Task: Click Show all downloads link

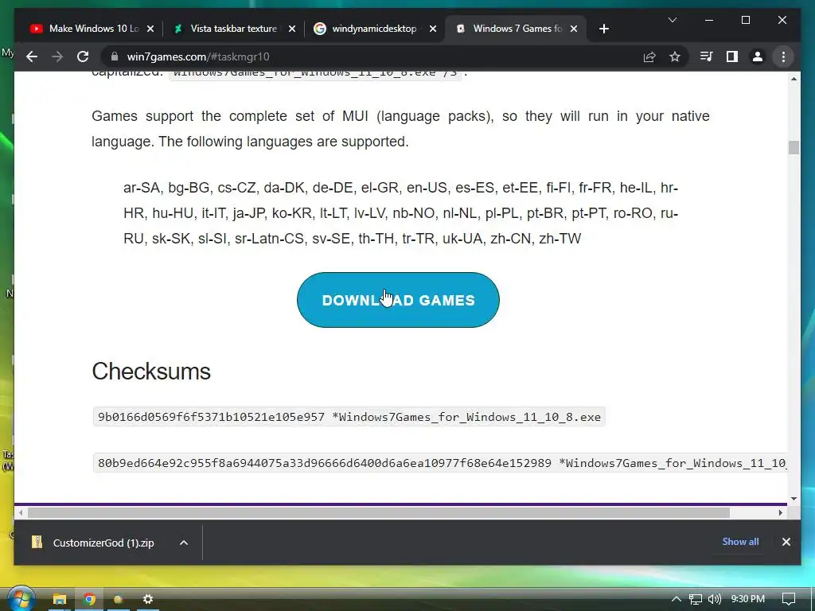Action: point(740,541)
